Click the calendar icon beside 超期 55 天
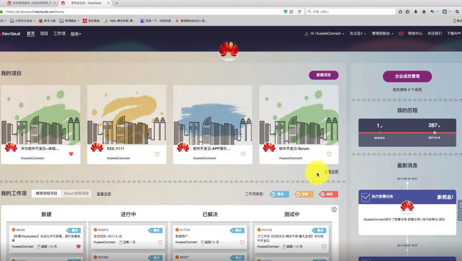Image resolution: width=462 pixels, height=261 pixels. pyautogui.click(x=202, y=242)
